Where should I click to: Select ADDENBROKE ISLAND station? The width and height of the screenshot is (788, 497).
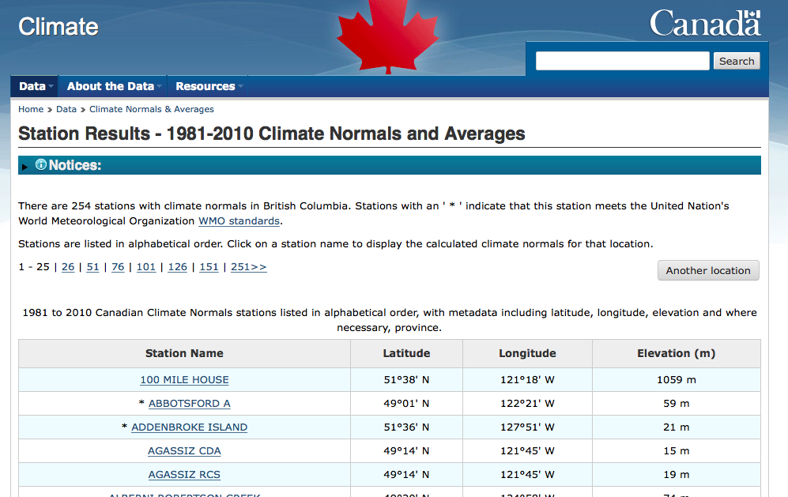click(189, 427)
